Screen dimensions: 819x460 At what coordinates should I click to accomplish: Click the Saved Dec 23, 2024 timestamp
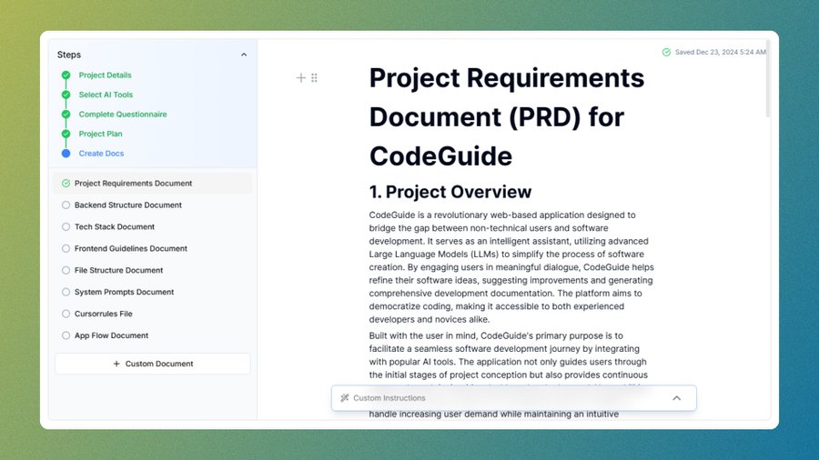coord(721,52)
